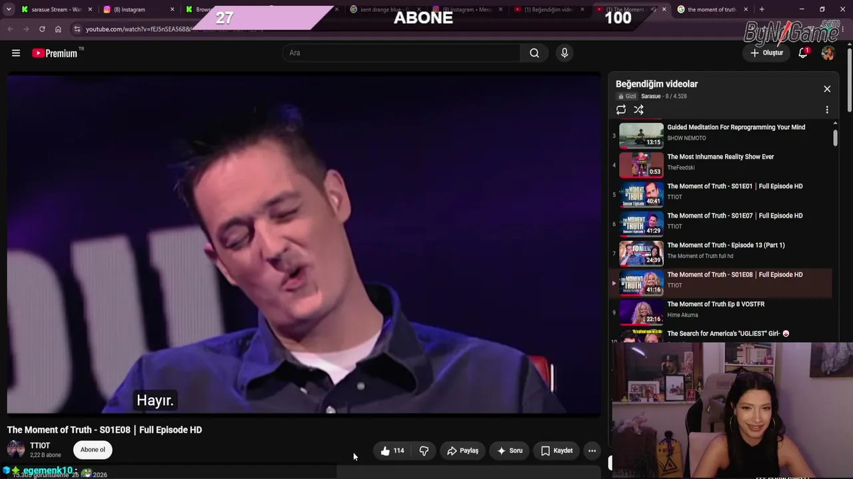Click the video title below the player
The width and height of the screenshot is (853, 479).
tap(105, 430)
